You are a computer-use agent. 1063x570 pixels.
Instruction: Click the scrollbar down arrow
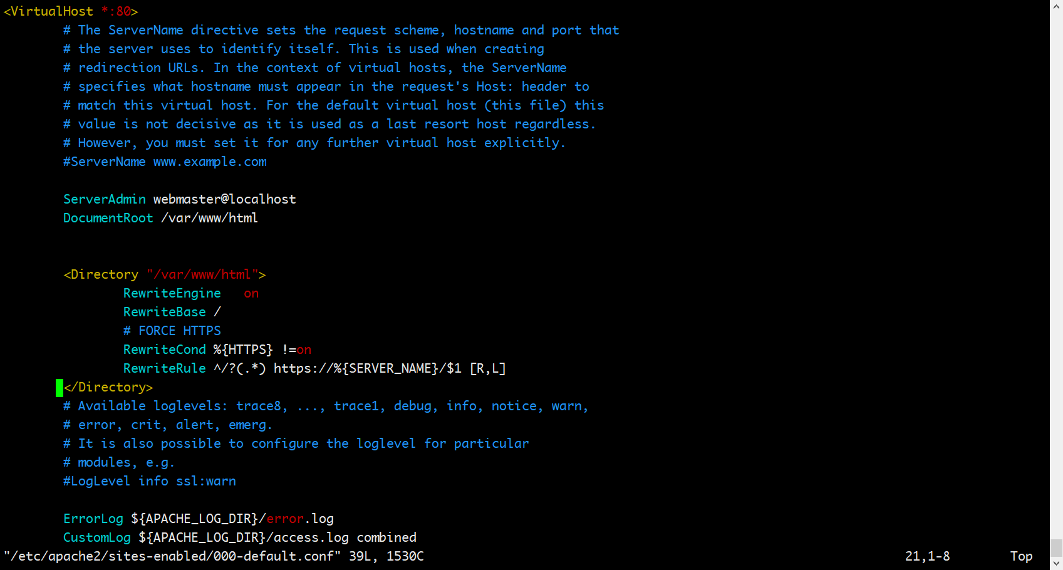point(1056,564)
